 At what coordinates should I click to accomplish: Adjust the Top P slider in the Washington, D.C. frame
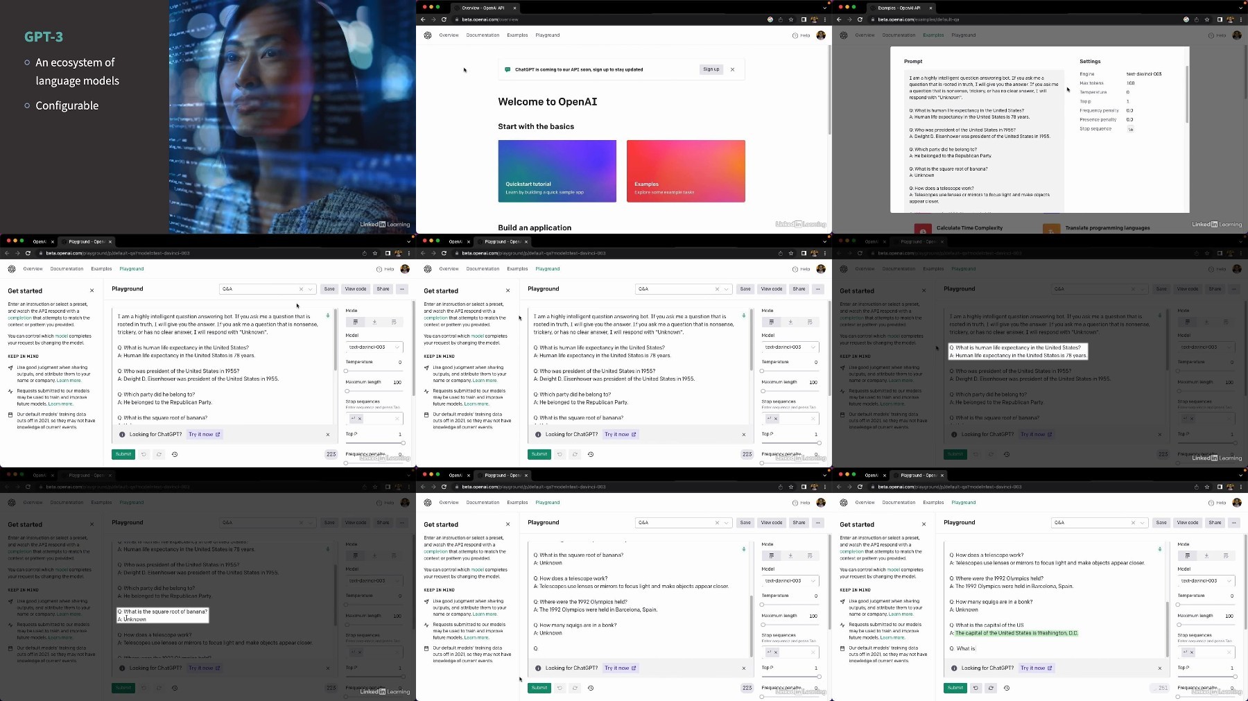(1206, 677)
